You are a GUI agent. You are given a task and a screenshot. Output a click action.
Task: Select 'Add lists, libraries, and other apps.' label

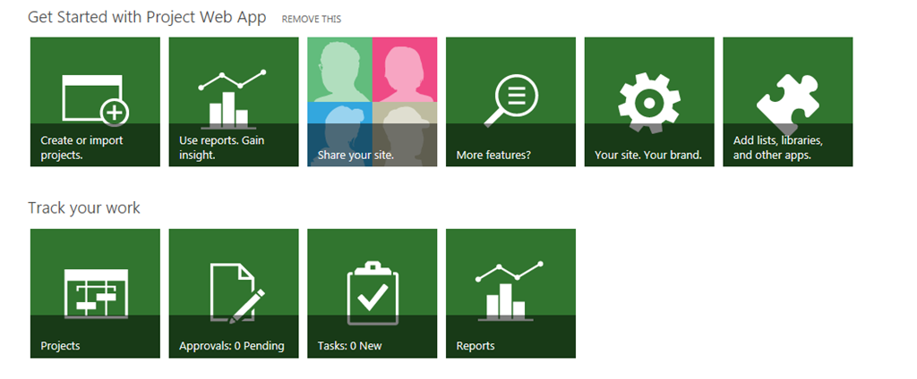click(778, 148)
